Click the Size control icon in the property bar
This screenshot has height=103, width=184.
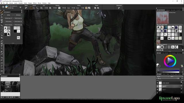(x=41, y=8)
